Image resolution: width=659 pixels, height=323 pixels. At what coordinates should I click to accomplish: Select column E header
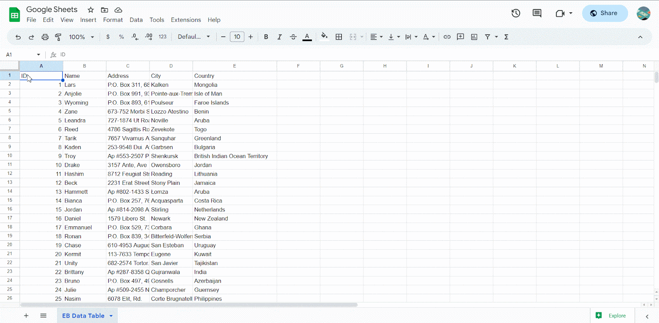click(235, 66)
